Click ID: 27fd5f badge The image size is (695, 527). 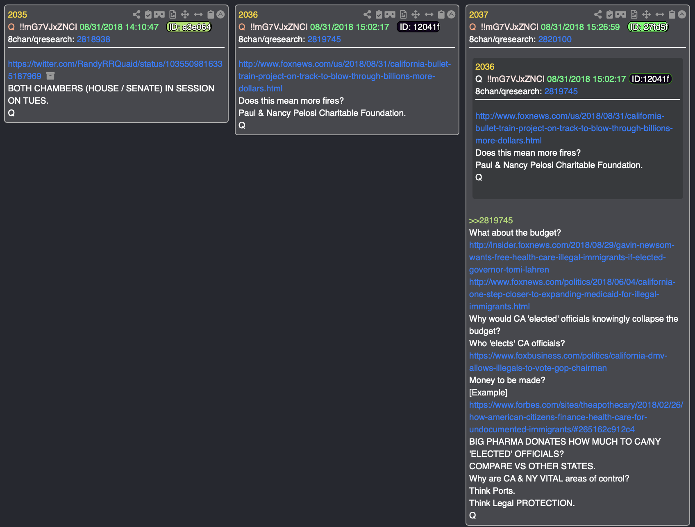pos(648,27)
